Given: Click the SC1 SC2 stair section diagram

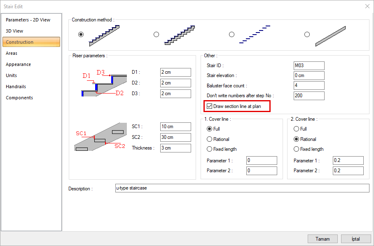Looking at the screenshot, I should 101,137.
